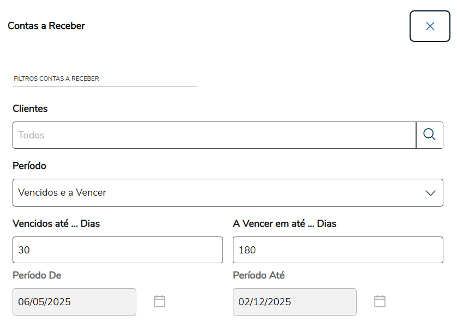Viewport: 457px width, 321px height.
Task: Click the 'Período De' label
Action: 37,276
